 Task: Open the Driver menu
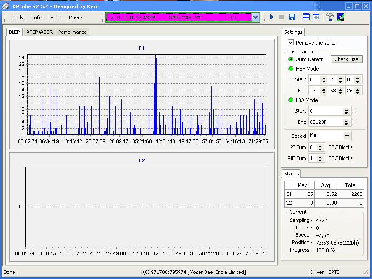[75, 18]
